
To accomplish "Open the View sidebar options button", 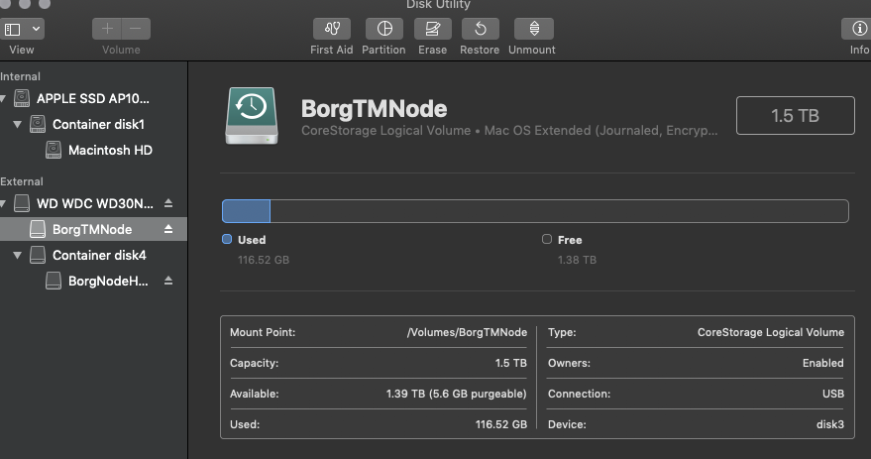I will (22, 29).
